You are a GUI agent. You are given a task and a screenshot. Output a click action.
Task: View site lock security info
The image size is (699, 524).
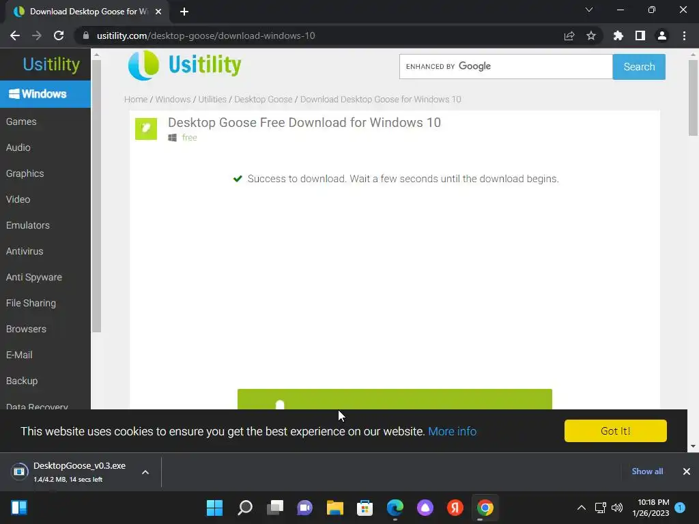86,35
